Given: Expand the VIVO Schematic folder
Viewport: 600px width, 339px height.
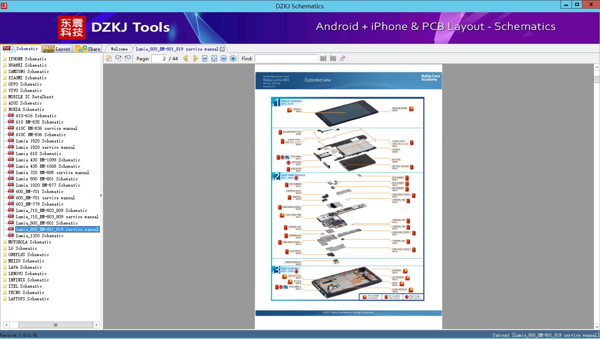Looking at the screenshot, I should [25, 90].
